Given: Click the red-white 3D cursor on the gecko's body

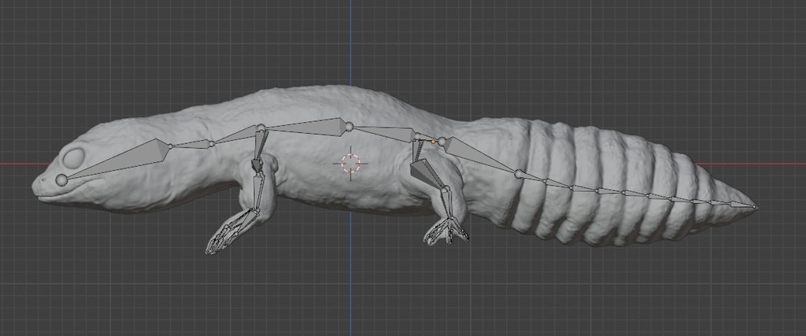Looking at the screenshot, I should coord(350,164).
